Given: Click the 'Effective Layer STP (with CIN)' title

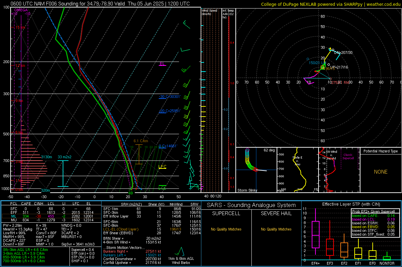Looking at the screenshot, I should click(x=351, y=204).
